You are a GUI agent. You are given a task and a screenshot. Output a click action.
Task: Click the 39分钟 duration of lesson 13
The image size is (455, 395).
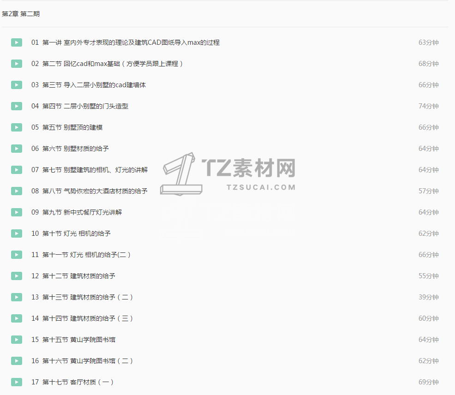[428, 297]
